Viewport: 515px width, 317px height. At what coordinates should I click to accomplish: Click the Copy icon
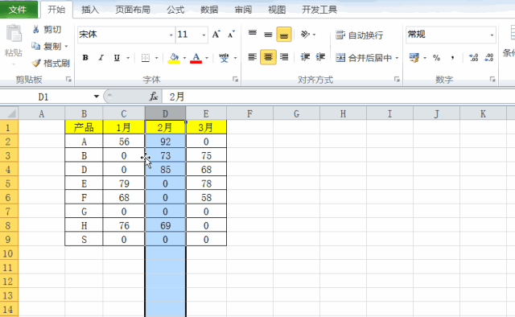pos(35,46)
